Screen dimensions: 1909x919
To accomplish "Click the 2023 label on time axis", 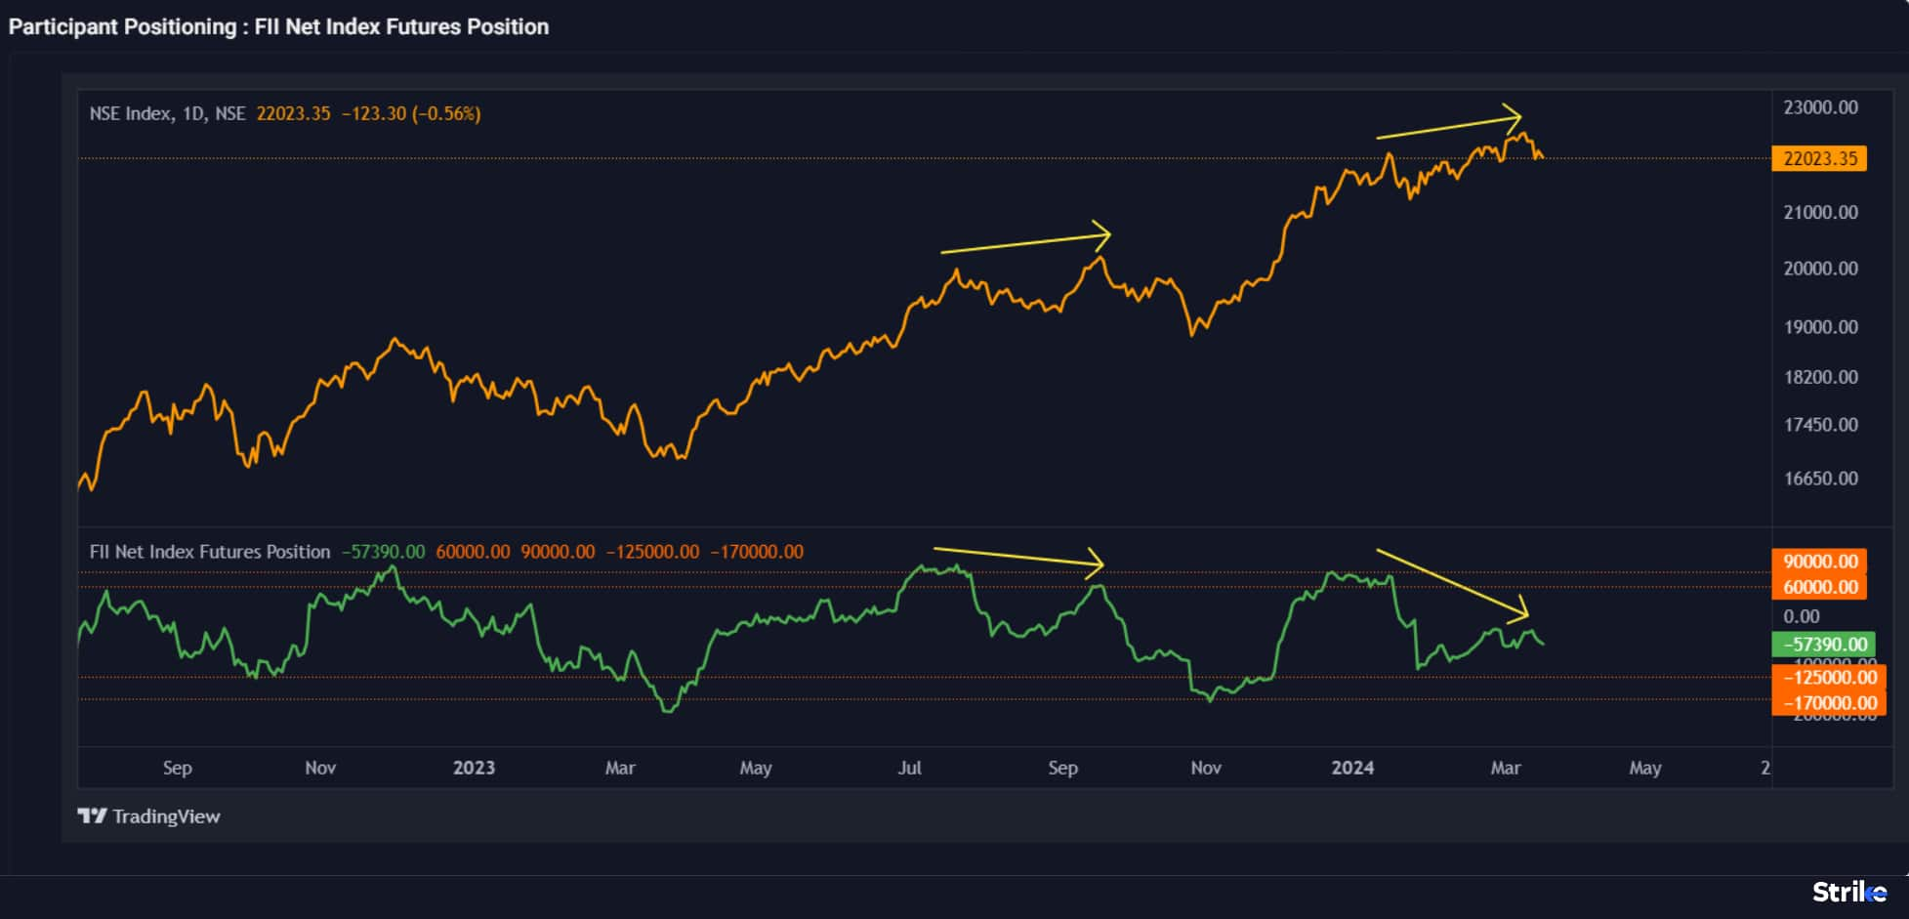I will coord(474,768).
